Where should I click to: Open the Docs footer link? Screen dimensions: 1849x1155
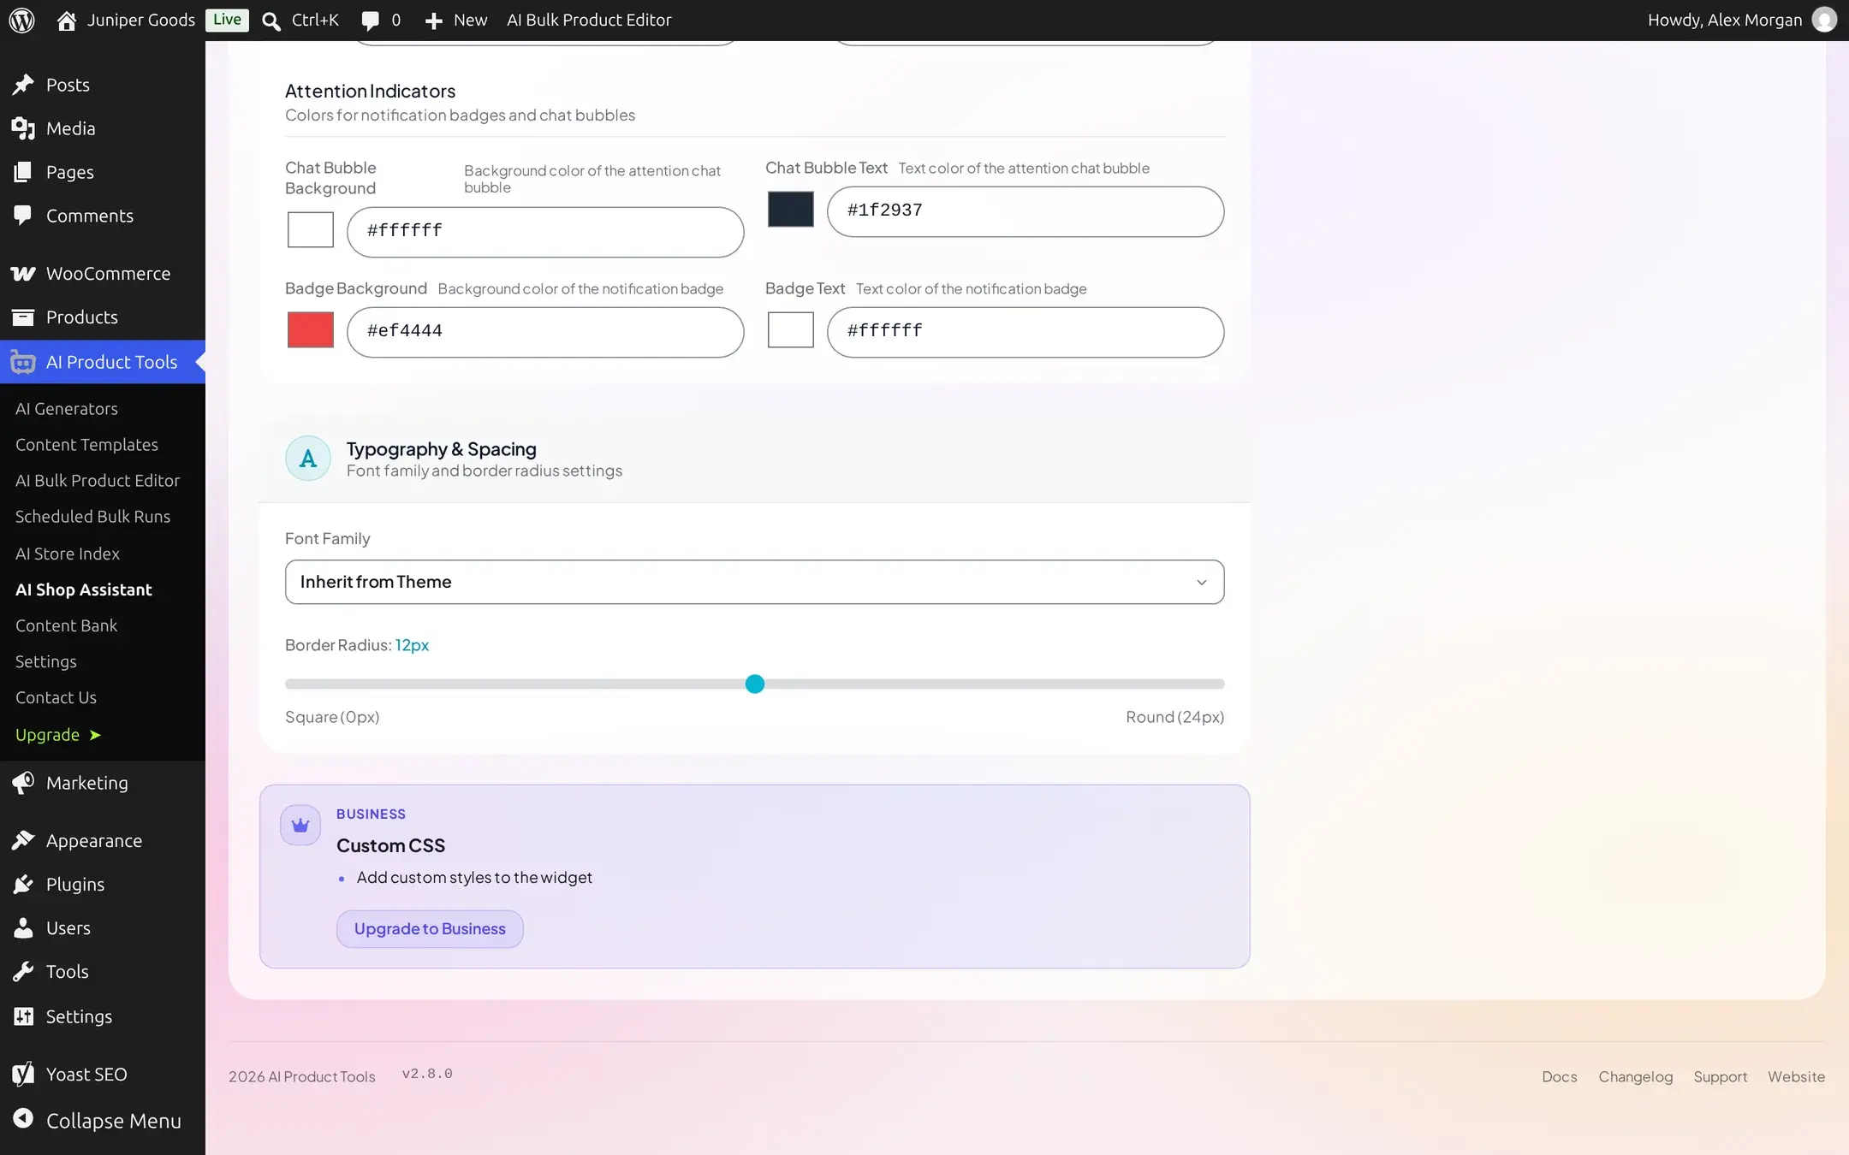click(1559, 1076)
